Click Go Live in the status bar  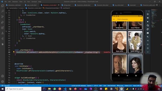pos(120,86)
